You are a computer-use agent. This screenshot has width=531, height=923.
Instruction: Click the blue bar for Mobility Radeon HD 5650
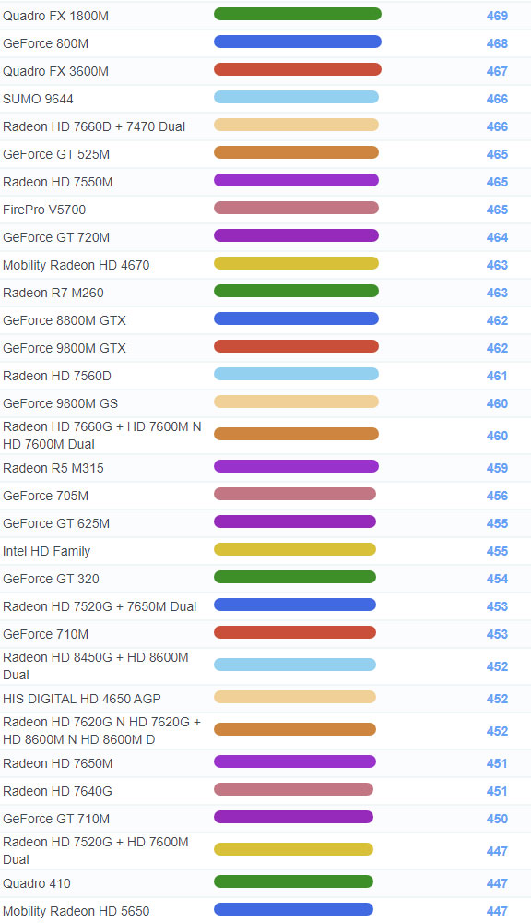click(x=293, y=909)
